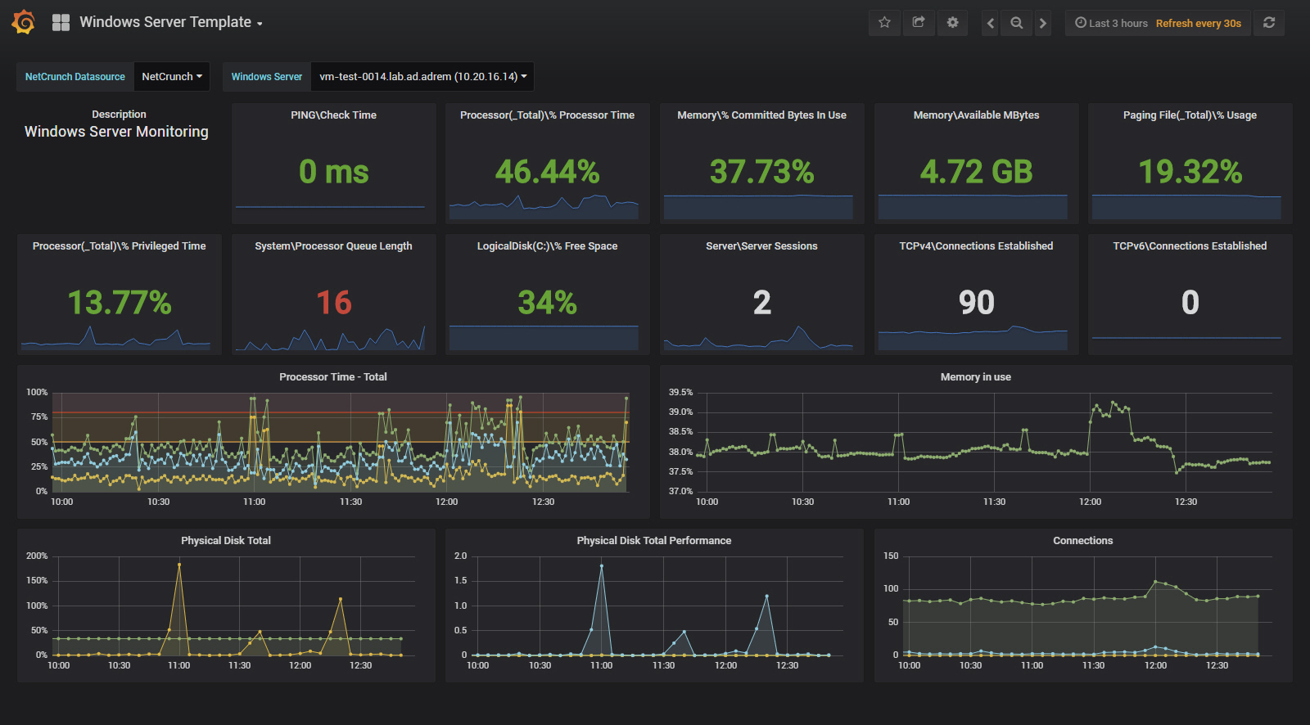
Task: Open the Processor Time - Total panel title menu
Action: [333, 377]
